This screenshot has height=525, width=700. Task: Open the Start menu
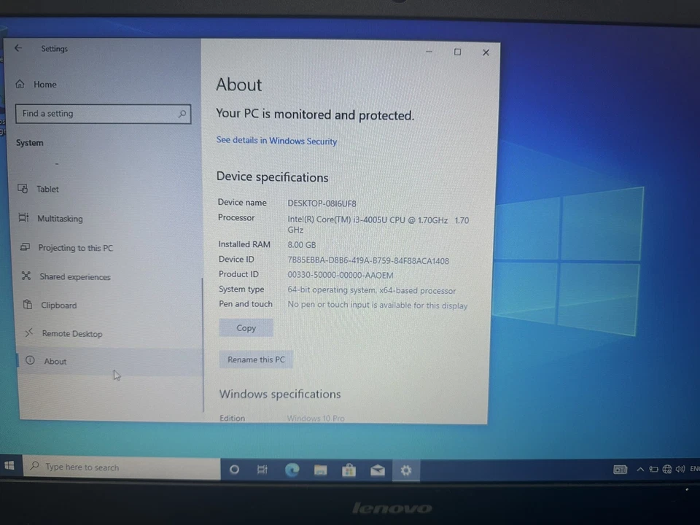(9, 465)
